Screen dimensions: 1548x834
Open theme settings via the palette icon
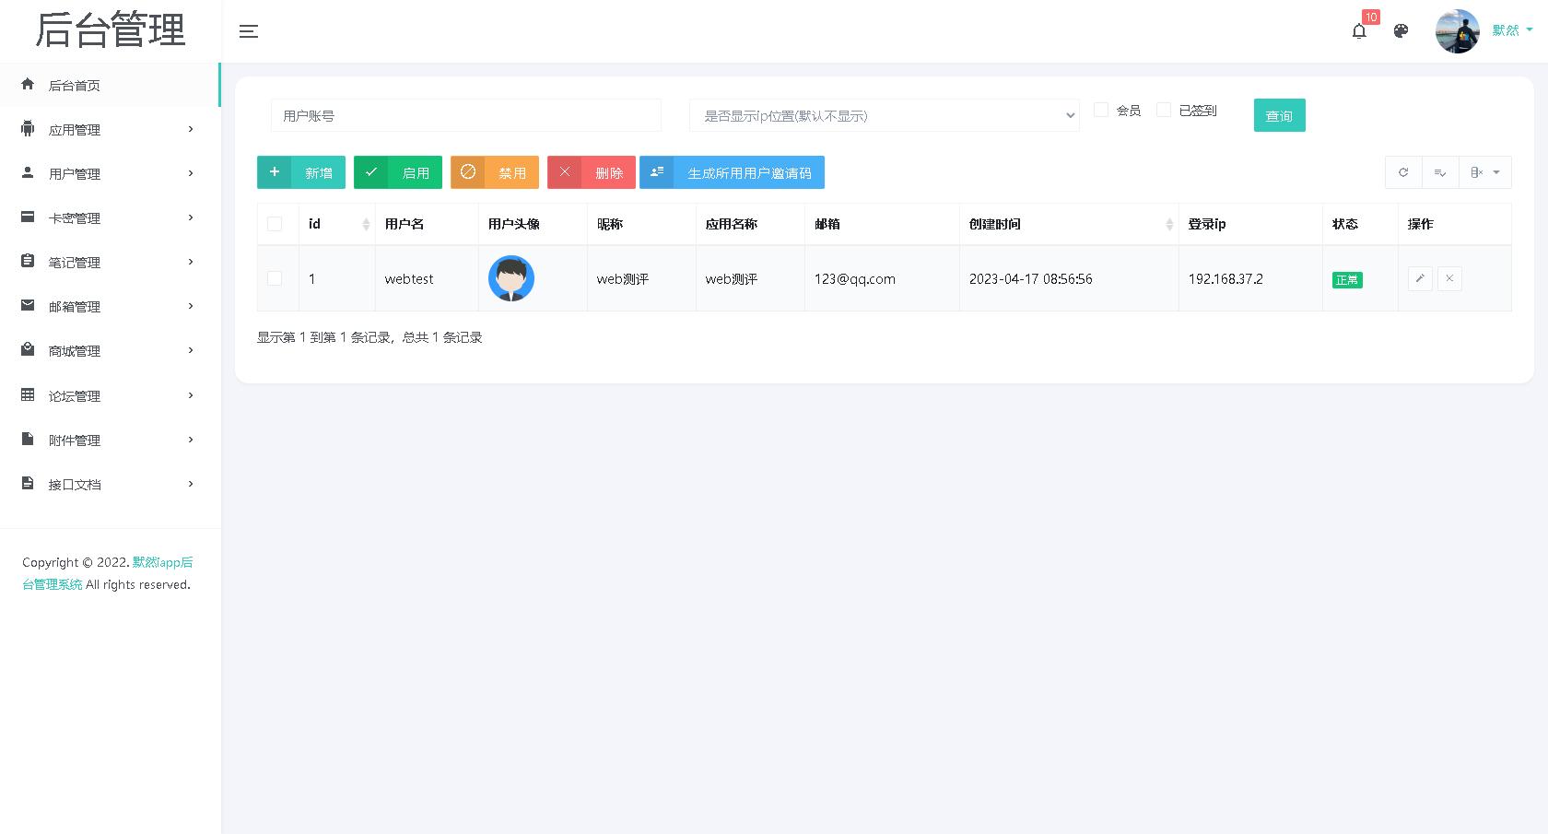pos(1401,30)
